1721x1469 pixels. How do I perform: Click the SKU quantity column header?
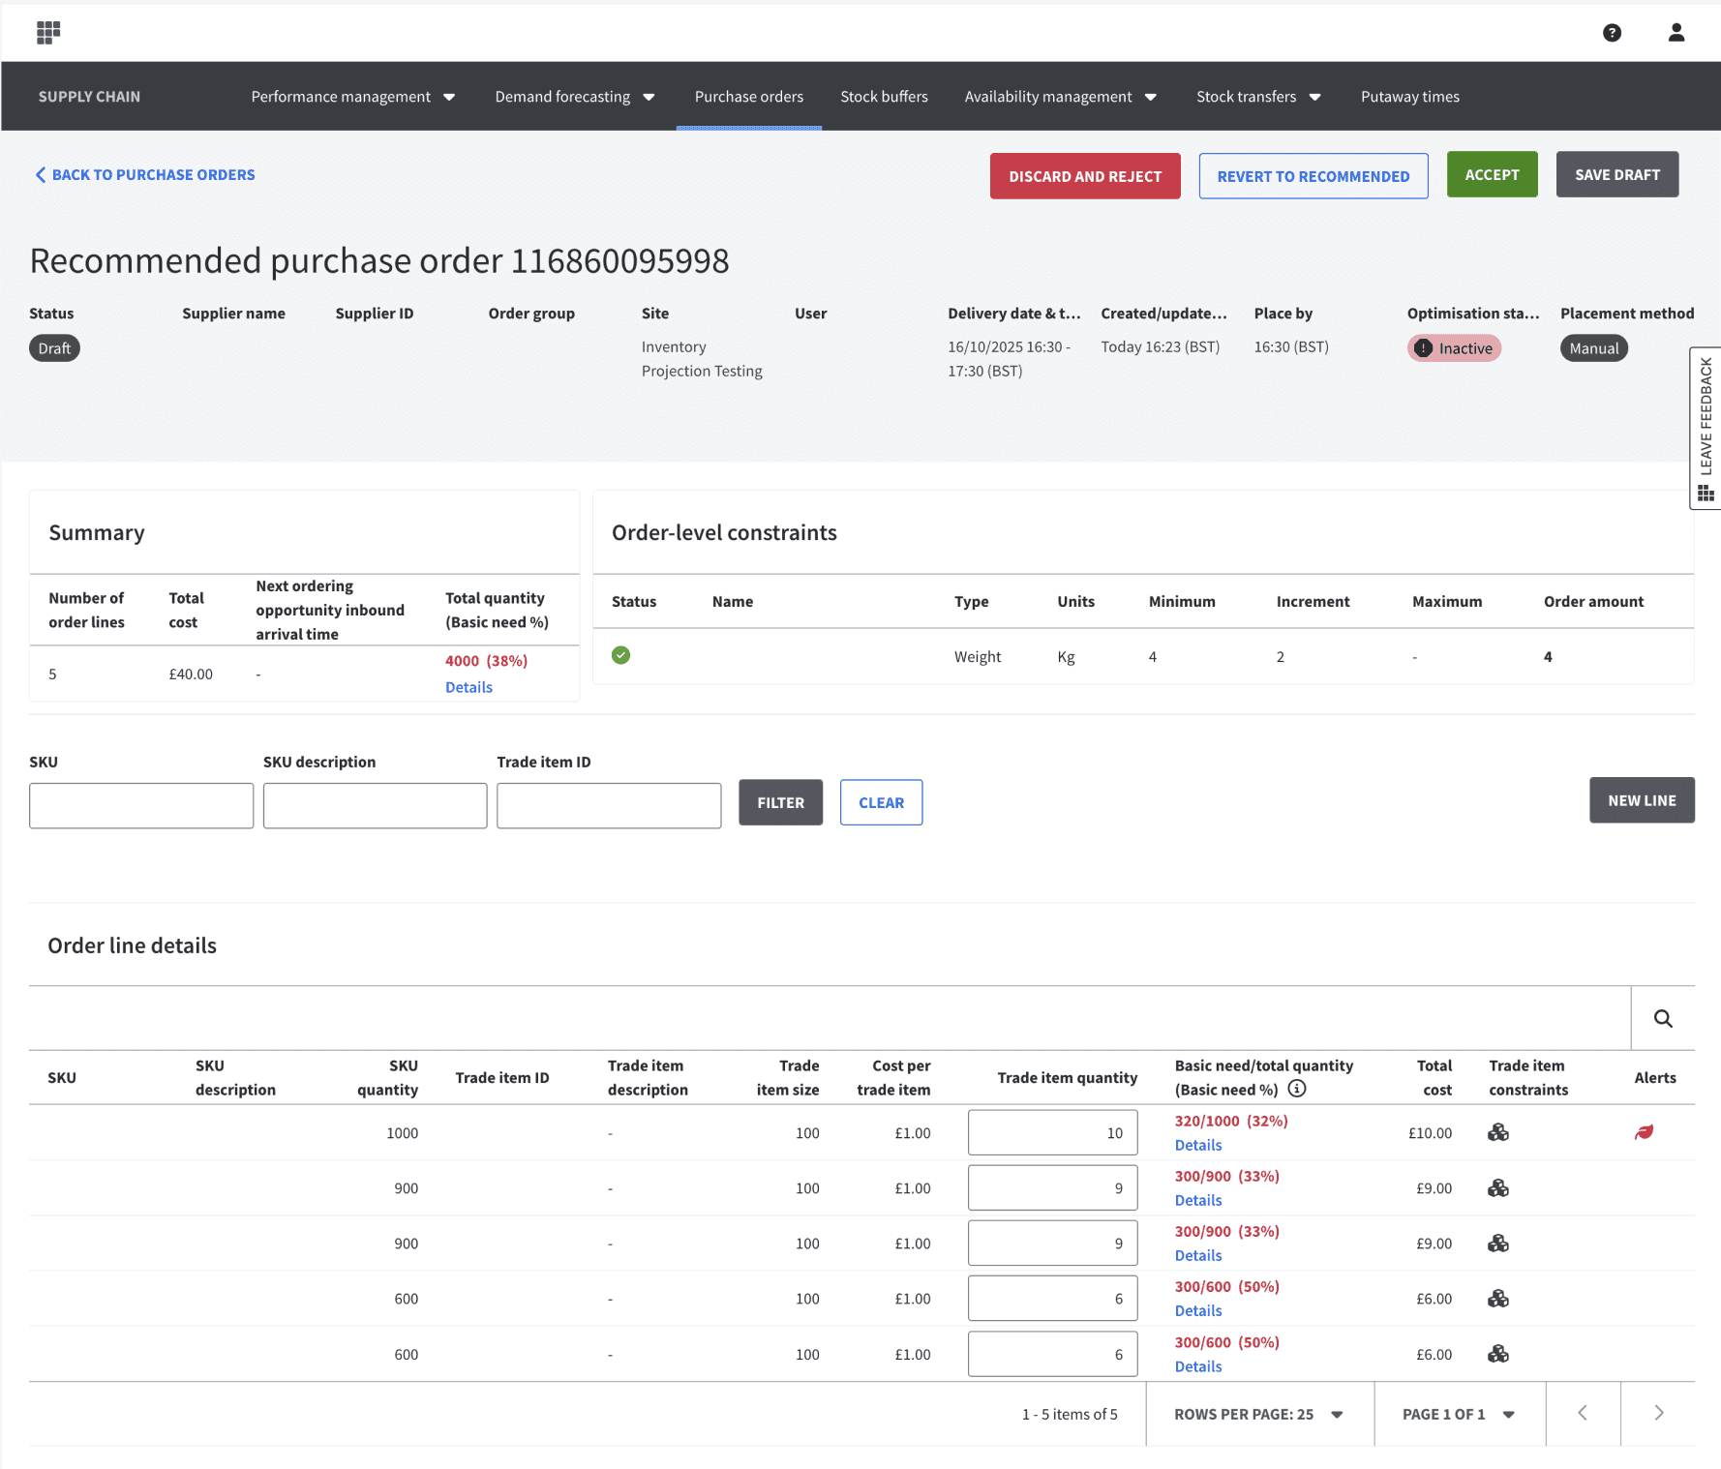pos(387,1077)
